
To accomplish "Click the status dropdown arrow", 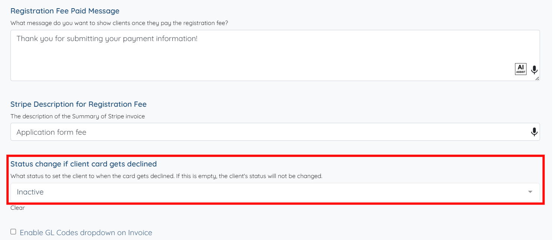I will click(530, 192).
